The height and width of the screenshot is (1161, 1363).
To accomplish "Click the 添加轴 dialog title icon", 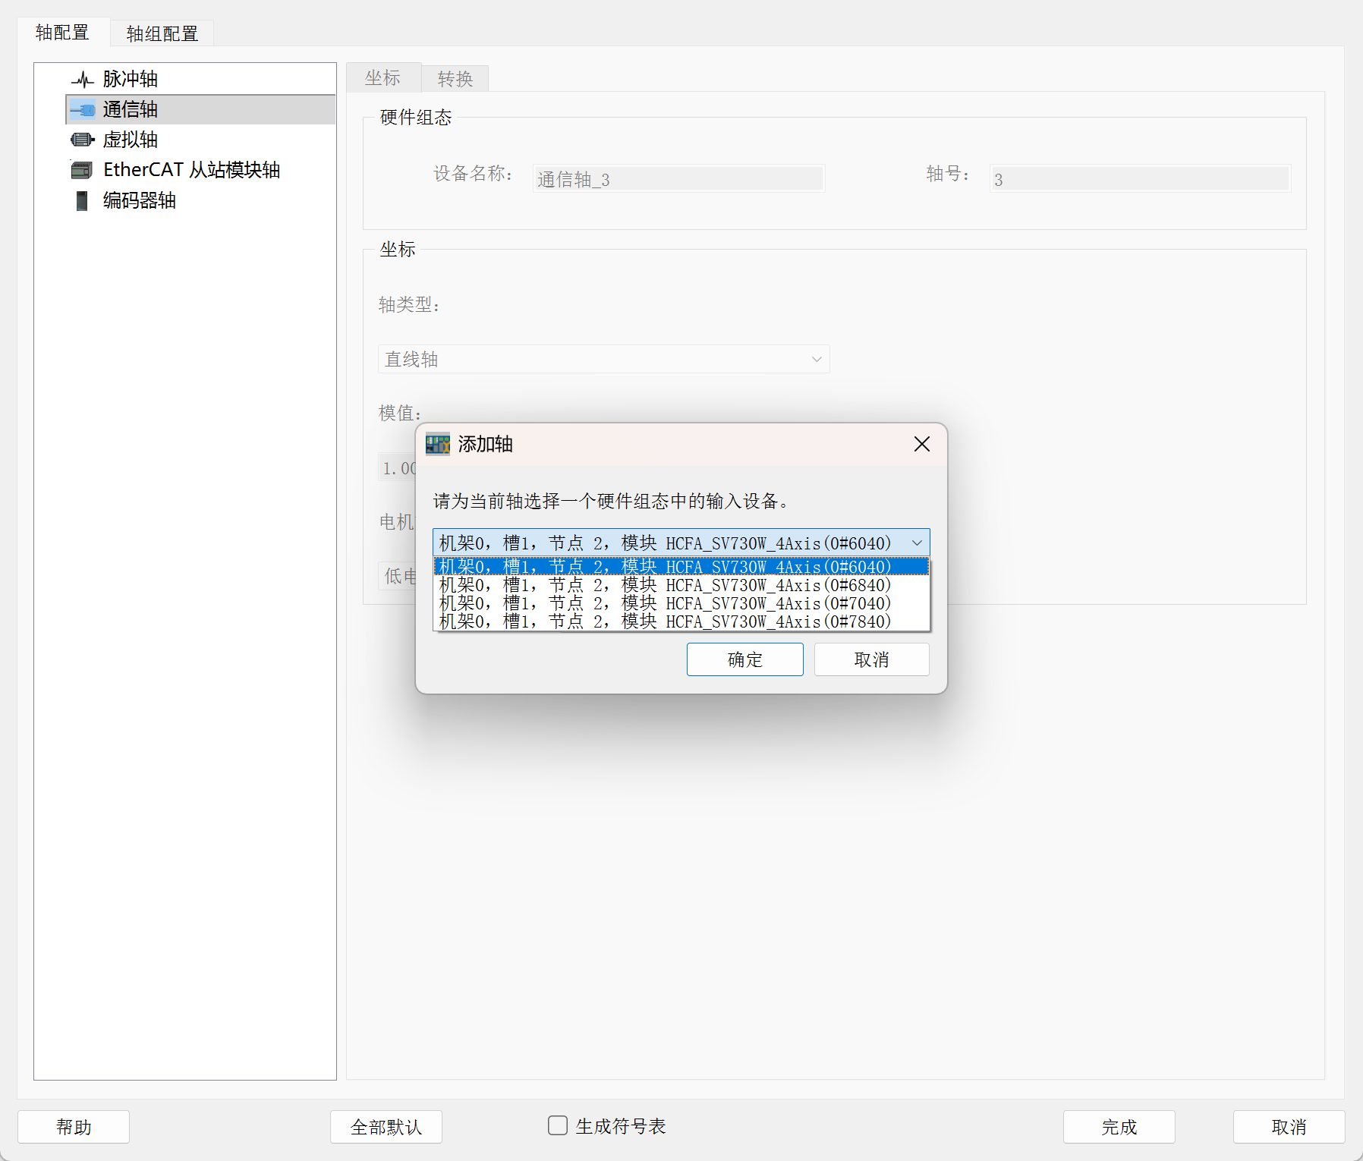I will tap(438, 444).
